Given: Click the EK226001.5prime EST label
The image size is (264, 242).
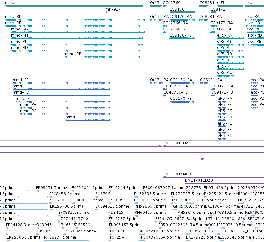Looking at the screenshot, I should pyautogui.click(x=88, y=188).
